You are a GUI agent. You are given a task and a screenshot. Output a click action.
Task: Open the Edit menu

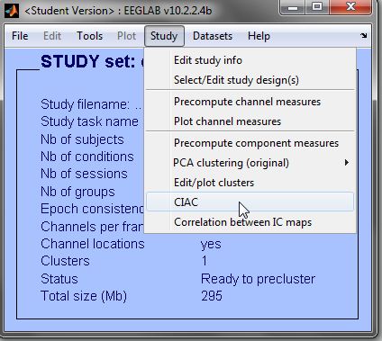coord(52,36)
